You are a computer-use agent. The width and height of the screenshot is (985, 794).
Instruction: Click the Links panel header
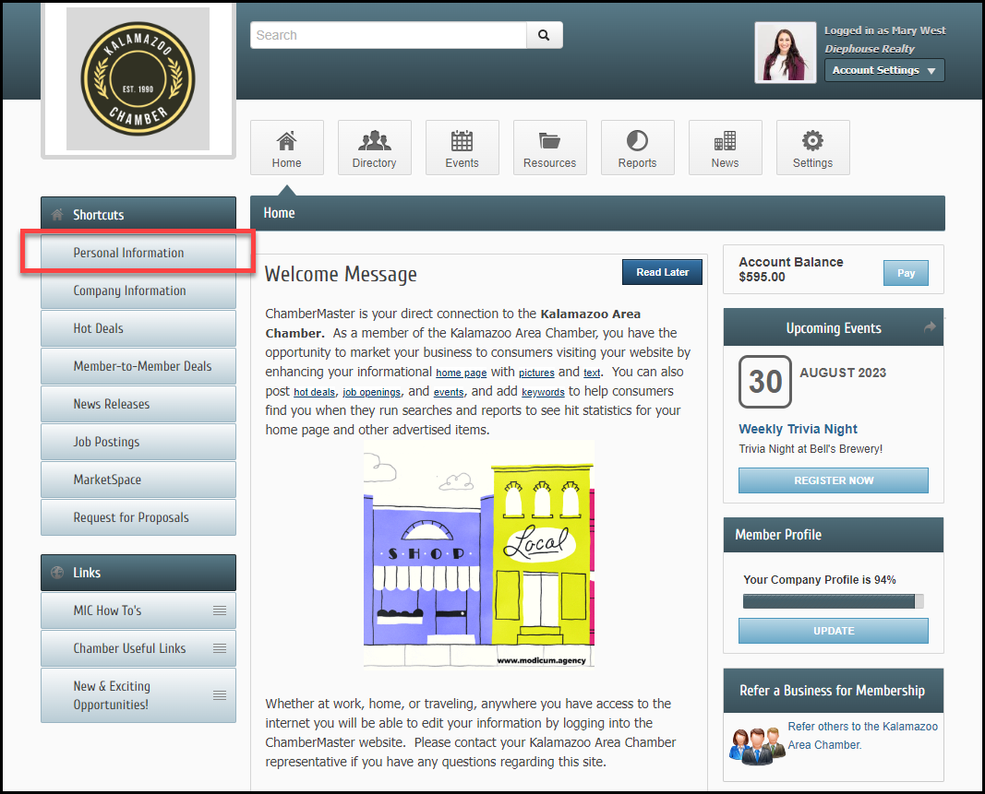138,573
